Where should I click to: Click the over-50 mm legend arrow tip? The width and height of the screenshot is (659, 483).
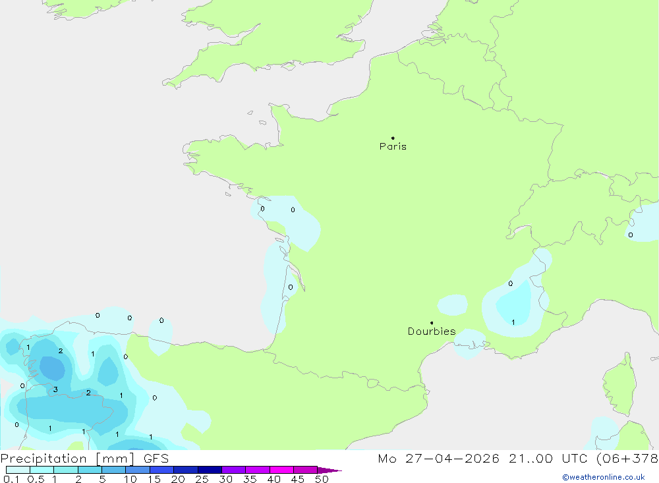point(329,470)
